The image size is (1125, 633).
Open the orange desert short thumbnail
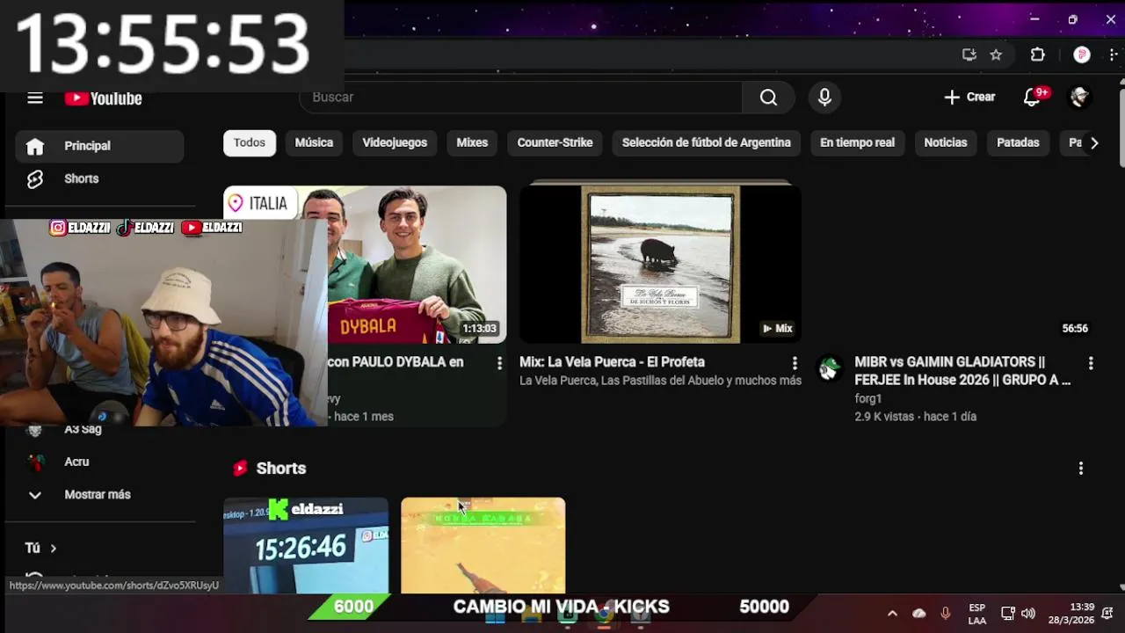(483, 546)
